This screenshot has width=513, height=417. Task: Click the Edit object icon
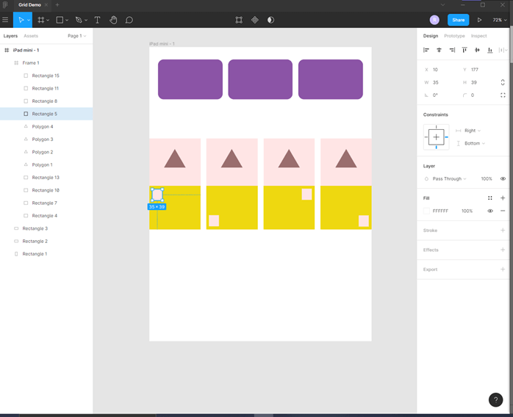239,20
